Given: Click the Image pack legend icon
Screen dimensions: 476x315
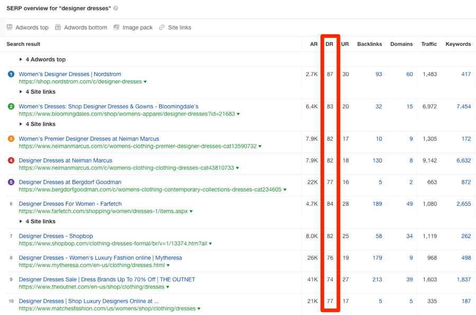Looking at the screenshot, I should click(x=116, y=27).
